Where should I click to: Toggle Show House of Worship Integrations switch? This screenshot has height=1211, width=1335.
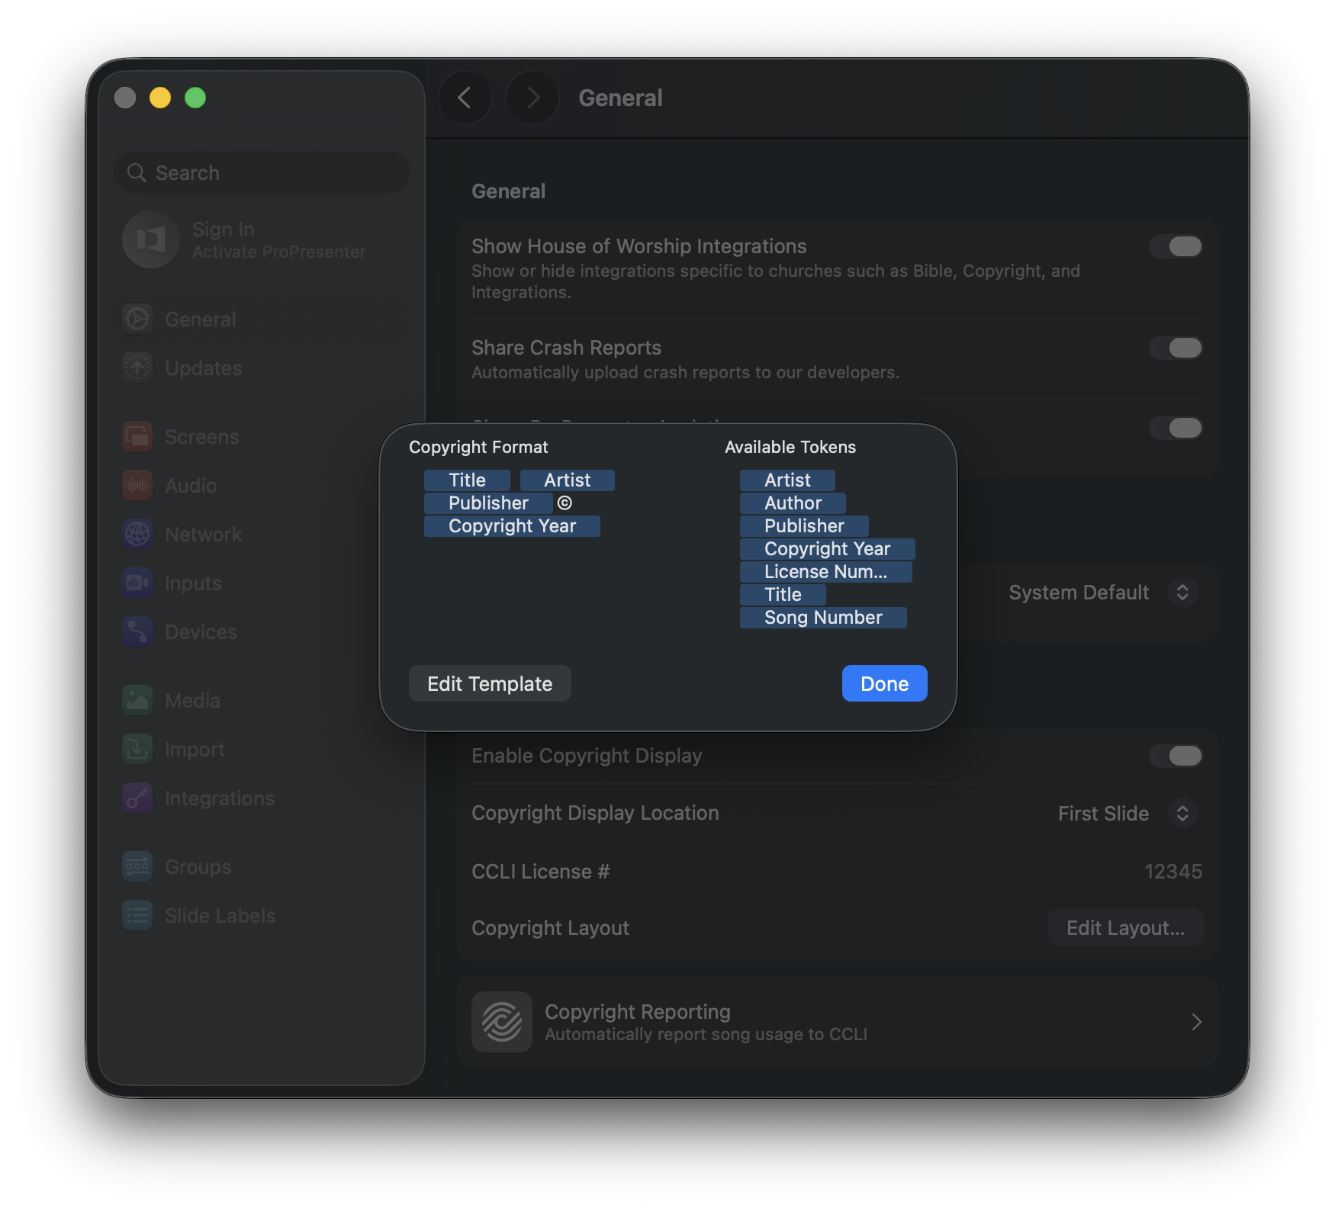tap(1176, 246)
